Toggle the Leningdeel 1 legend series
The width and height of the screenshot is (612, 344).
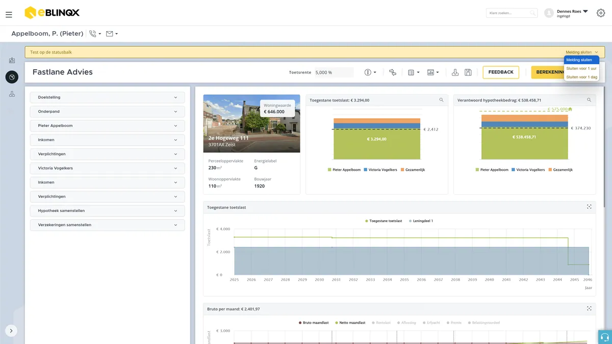[421, 221]
